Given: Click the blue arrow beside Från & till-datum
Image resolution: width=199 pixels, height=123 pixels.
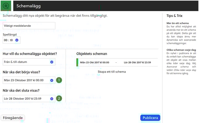Looking at the screenshot, I should (52, 62).
